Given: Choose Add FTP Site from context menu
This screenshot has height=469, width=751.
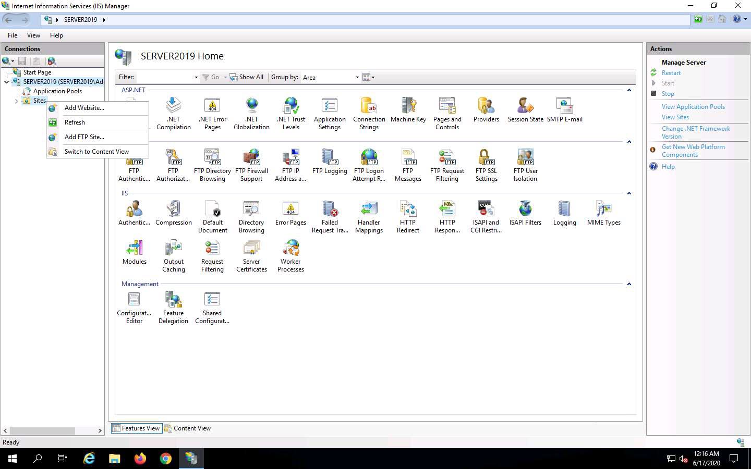Looking at the screenshot, I should 98,137.
